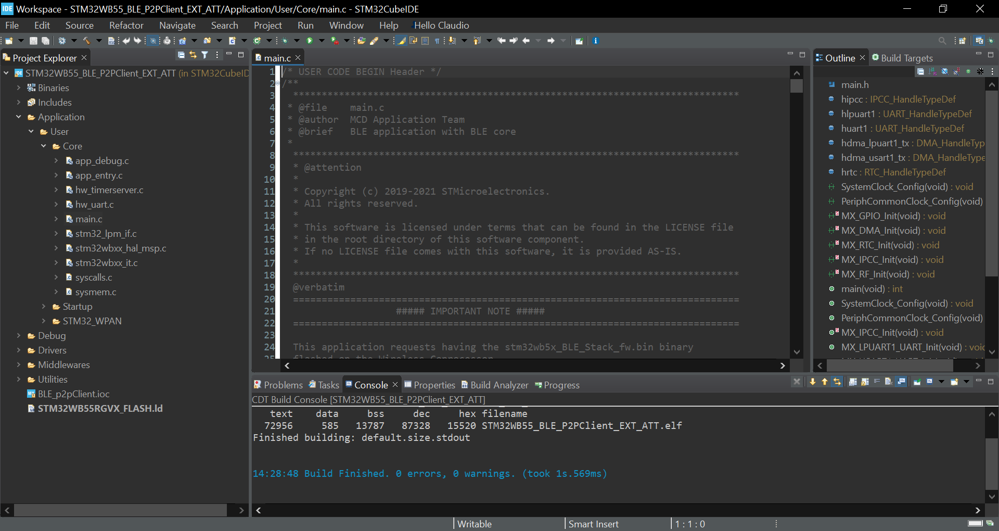The height and width of the screenshot is (531, 999).
Task: Click previous error up arrow in Console
Action: [825, 382]
